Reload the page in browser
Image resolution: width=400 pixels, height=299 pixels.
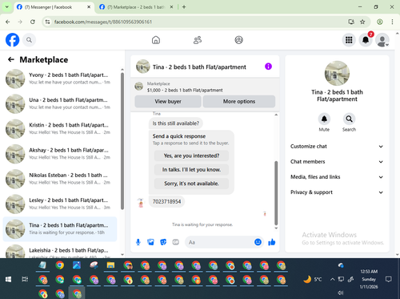tap(33, 22)
